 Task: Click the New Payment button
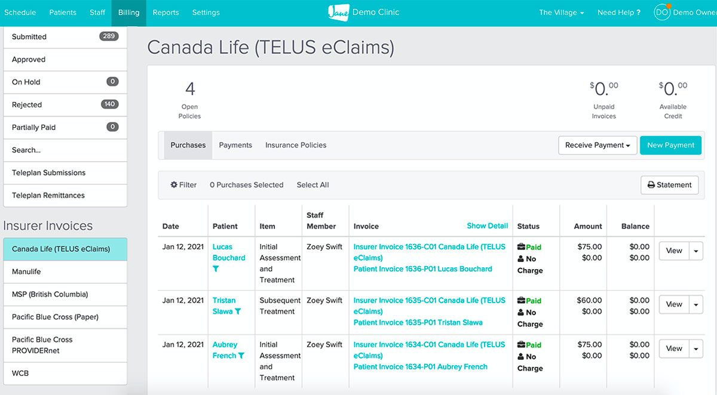click(670, 145)
